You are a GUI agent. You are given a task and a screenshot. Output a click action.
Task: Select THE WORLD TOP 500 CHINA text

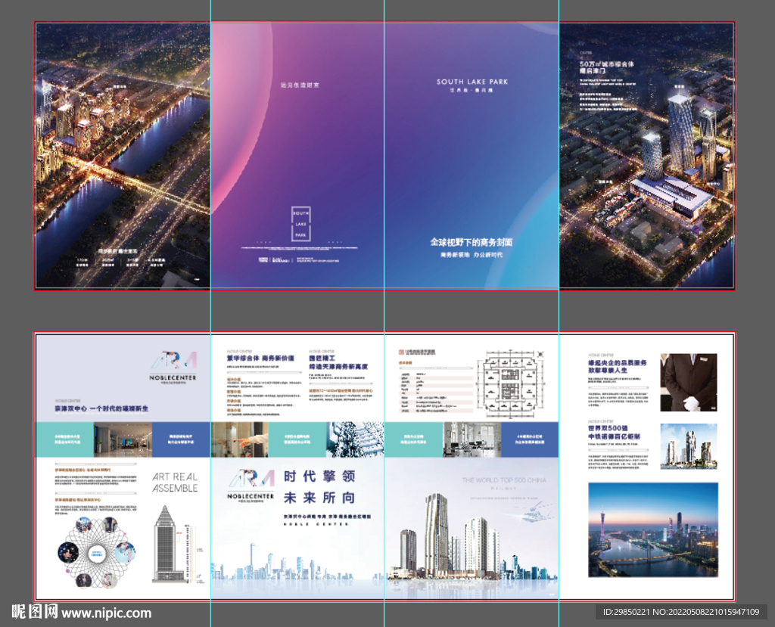[x=504, y=480]
